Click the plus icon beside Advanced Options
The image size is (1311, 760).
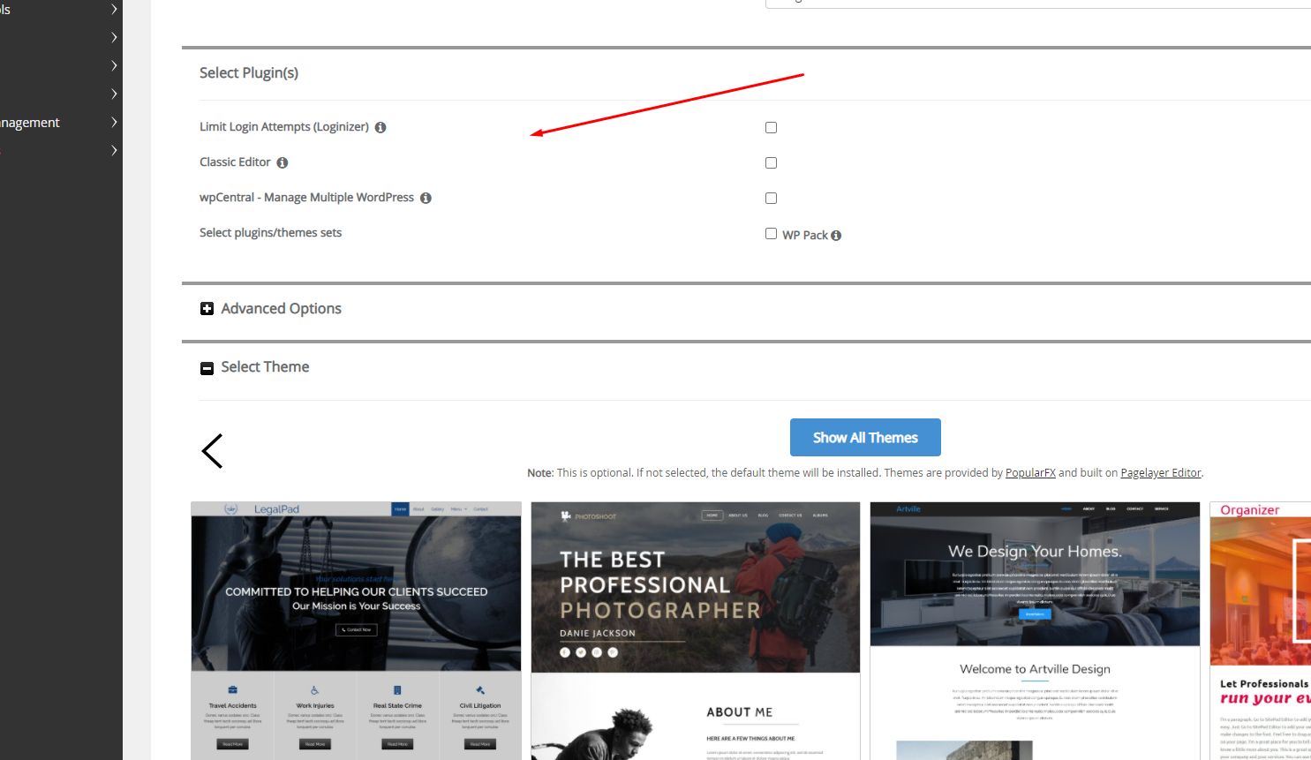pyautogui.click(x=207, y=309)
